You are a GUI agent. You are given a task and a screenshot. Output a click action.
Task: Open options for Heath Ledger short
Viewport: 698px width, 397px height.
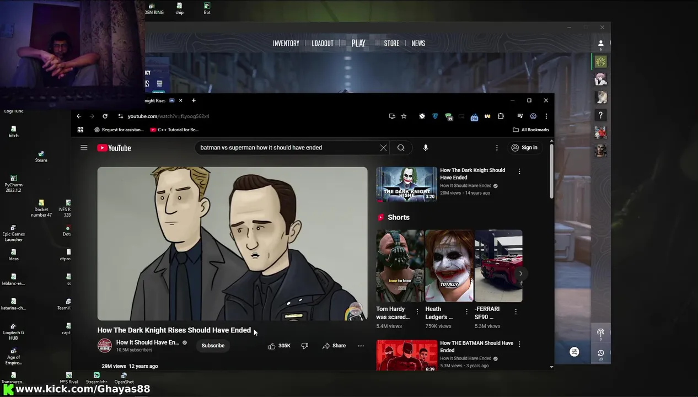pyautogui.click(x=466, y=312)
